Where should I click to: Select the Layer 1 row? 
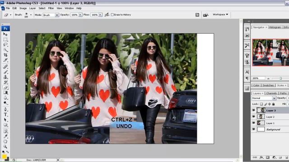coord(270,123)
